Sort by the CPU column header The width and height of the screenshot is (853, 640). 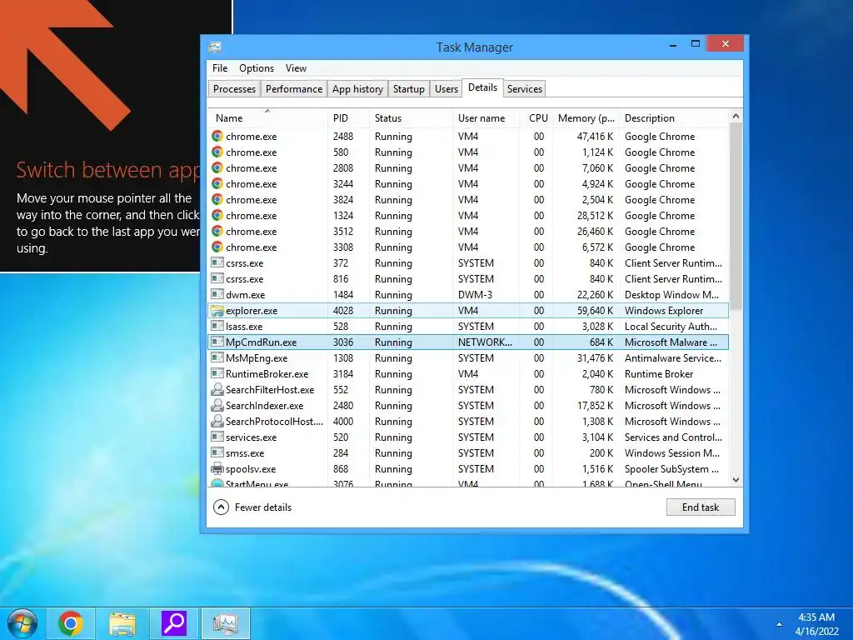pyautogui.click(x=536, y=118)
